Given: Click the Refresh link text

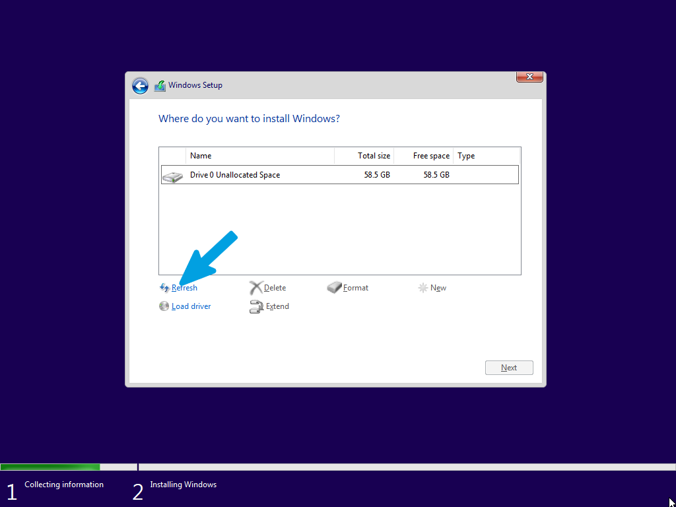Looking at the screenshot, I should pos(185,288).
